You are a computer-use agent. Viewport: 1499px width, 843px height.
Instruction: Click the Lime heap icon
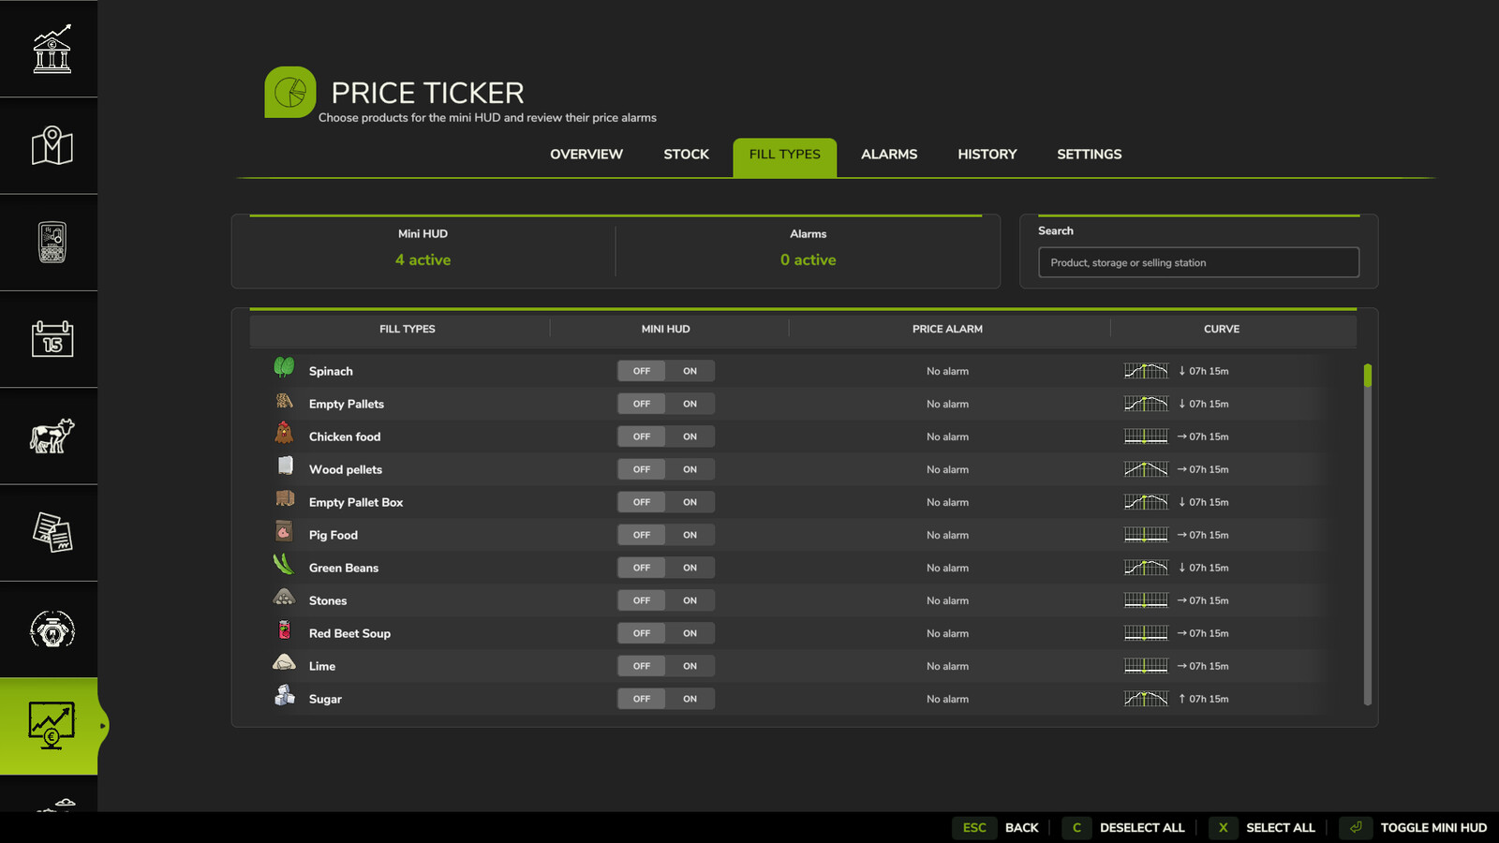click(x=284, y=662)
